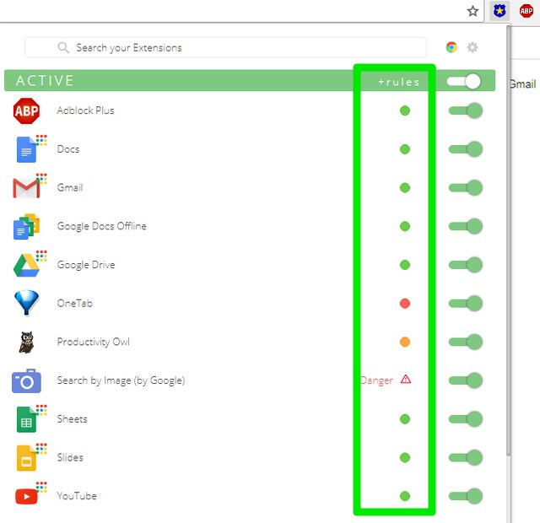Disable the Adblock Plus extension toggle
This screenshot has width=540, height=523.
coord(466,111)
